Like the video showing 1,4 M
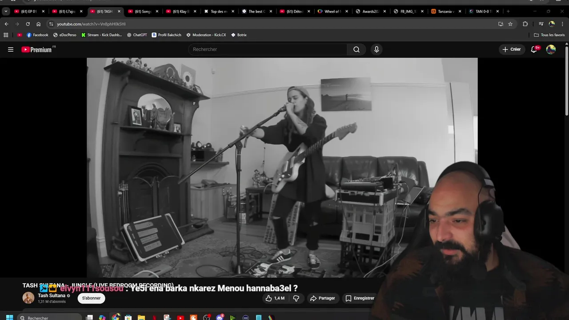This screenshot has width=569, height=320. click(275, 298)
